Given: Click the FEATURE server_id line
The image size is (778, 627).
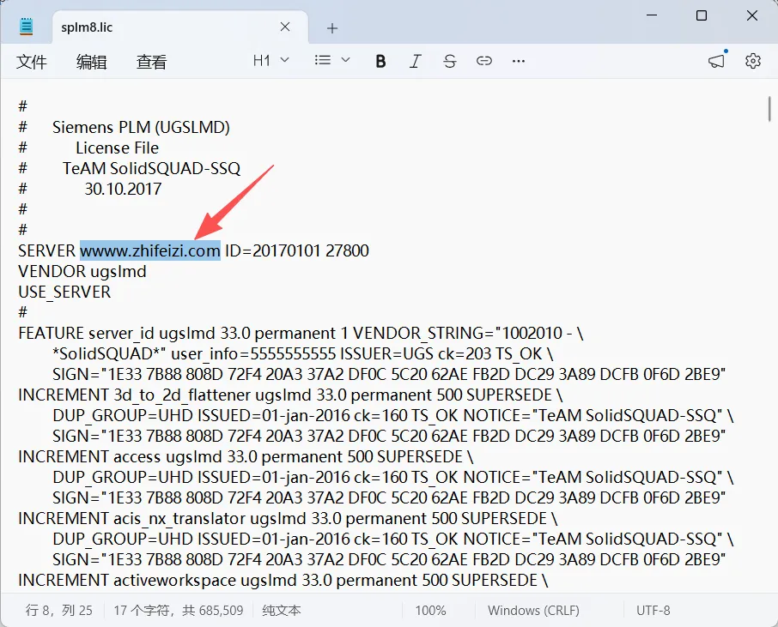Looking at the screenshot, I should coord(301,333).
